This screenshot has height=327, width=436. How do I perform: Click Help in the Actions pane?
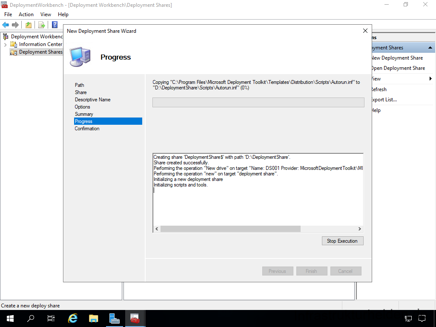[x=376, y=110]
